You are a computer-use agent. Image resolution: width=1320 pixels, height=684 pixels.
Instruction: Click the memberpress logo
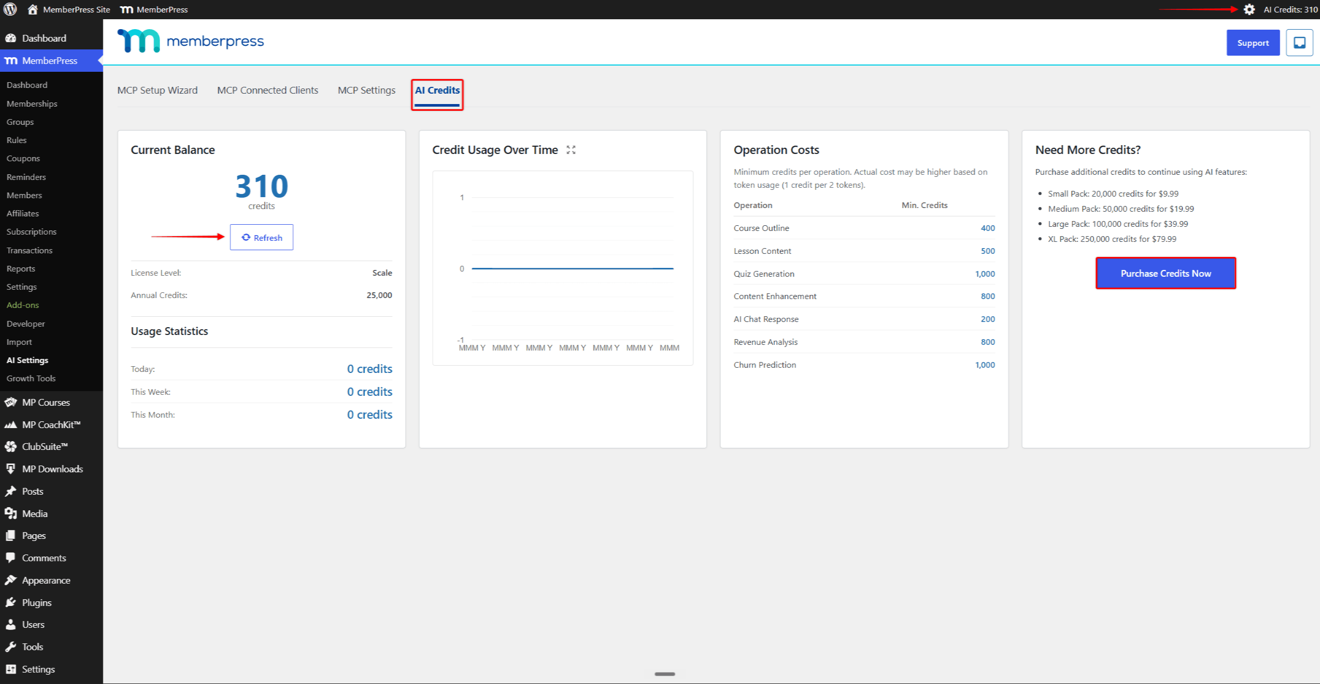point(190,41)
